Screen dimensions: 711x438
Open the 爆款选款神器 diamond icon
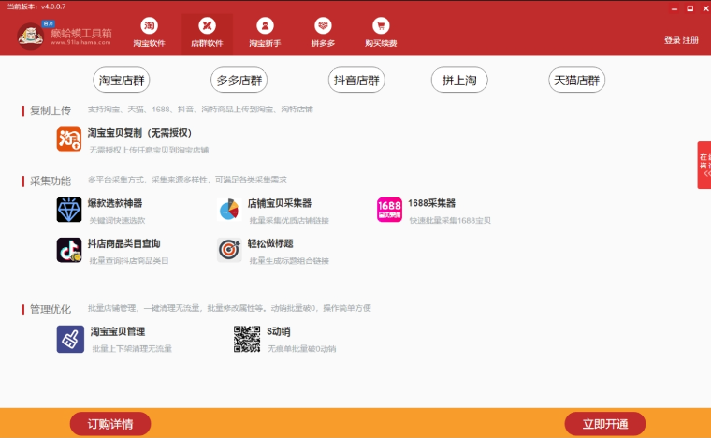pos(69,210)
